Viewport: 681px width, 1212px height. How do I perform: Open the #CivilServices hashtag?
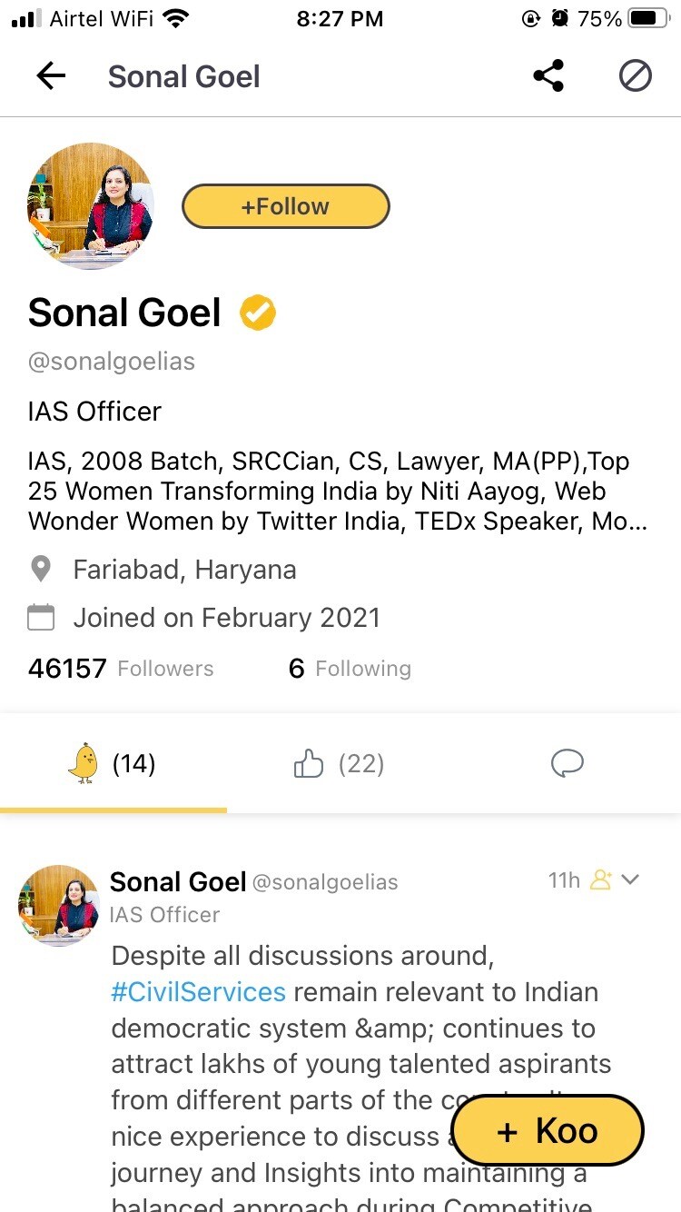point(198,992)
